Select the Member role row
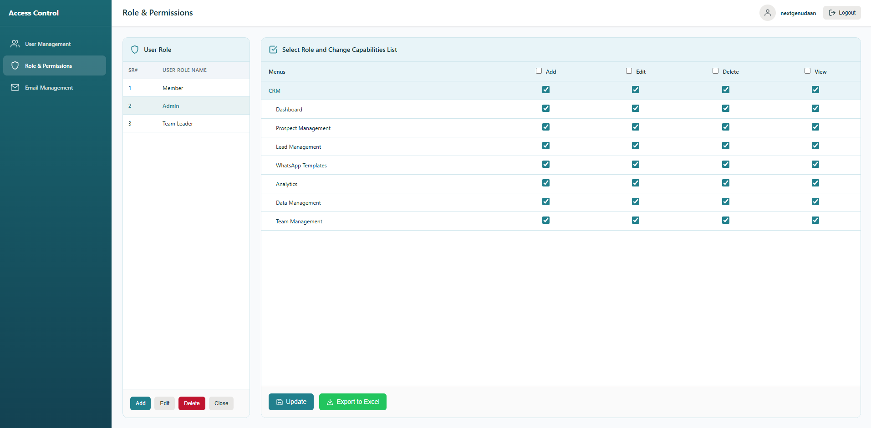The height and width of the screenshot is (428, 871). 173,88
